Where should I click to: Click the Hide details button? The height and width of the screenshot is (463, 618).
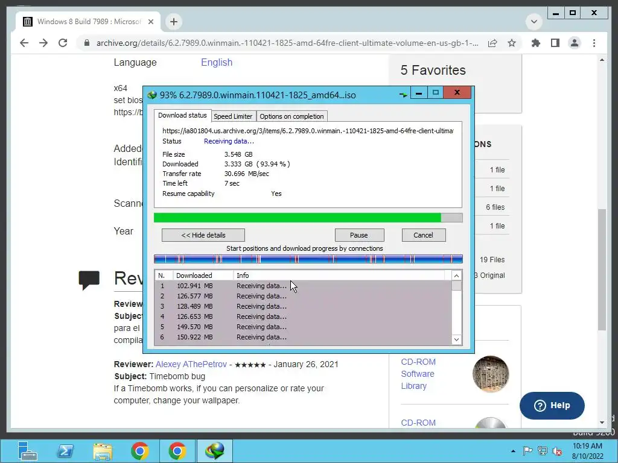pos(203,235)
